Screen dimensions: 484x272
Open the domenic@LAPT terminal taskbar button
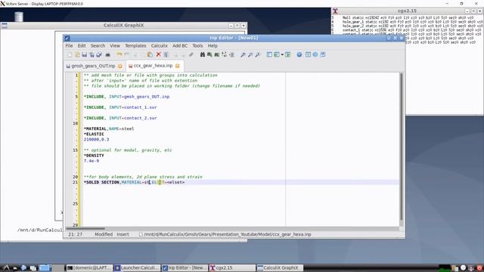click(x=89, y=267)
